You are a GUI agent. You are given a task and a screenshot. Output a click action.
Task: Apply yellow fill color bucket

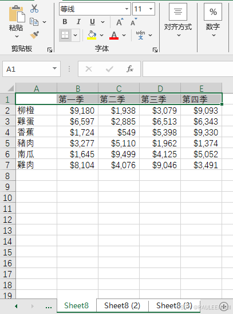(x=92, y=35)
